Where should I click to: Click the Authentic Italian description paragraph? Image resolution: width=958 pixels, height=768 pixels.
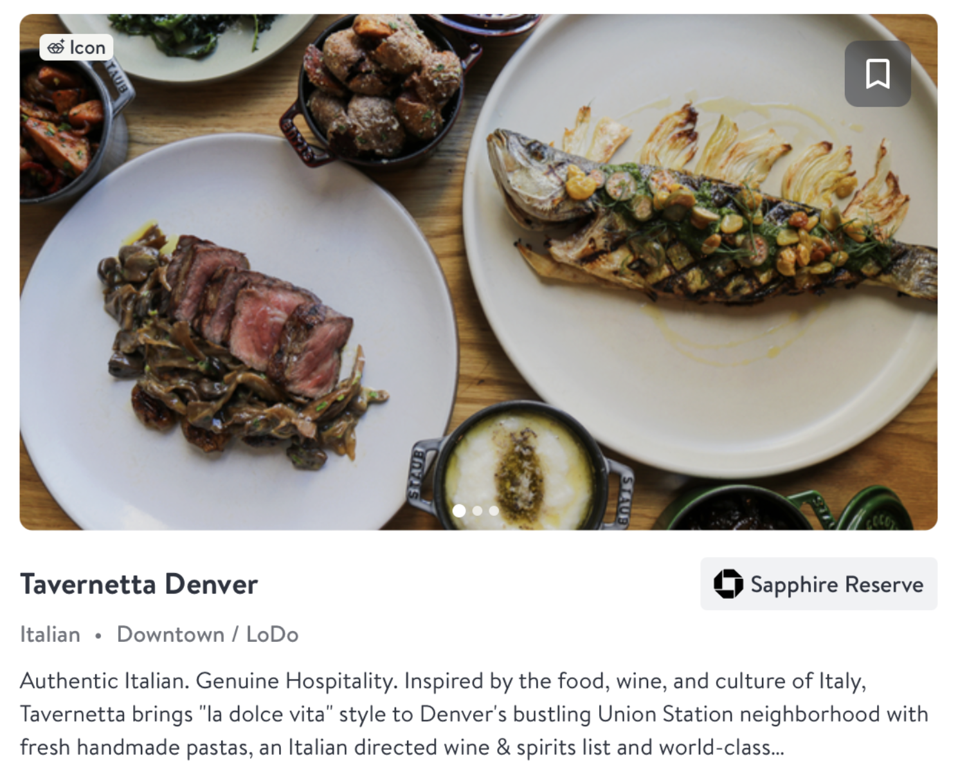click(x=474, y=714)
